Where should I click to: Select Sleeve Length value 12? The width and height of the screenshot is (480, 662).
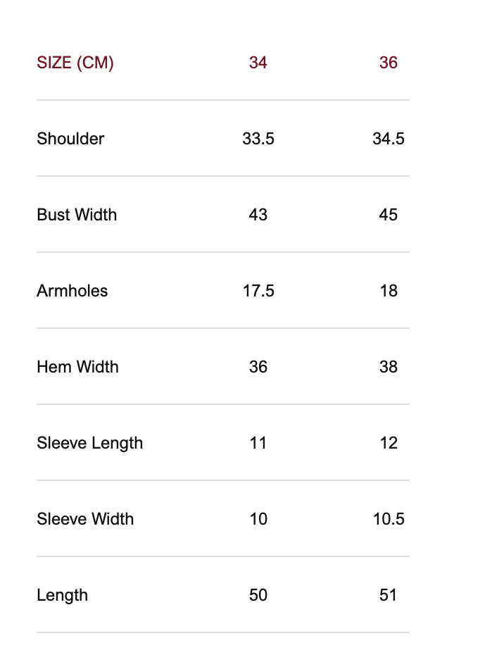[389, 443]
